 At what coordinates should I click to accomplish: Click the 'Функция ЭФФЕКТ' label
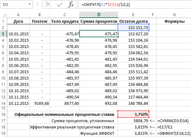coord(97,133)
